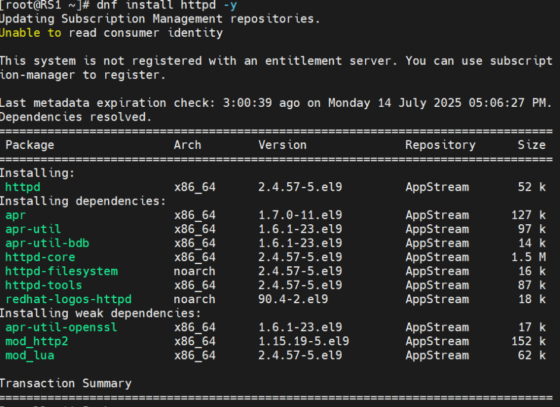Select the 'httpd-tools' package name
The width and height of the screenshot is (560, 407).
tap(43, 285)
